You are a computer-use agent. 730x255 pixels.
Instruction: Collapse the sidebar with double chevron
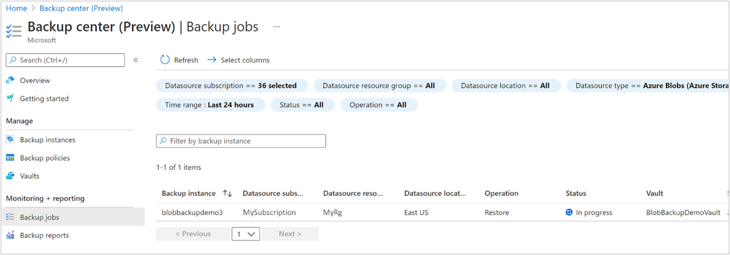pyautogui.click(x=135, y=60)
